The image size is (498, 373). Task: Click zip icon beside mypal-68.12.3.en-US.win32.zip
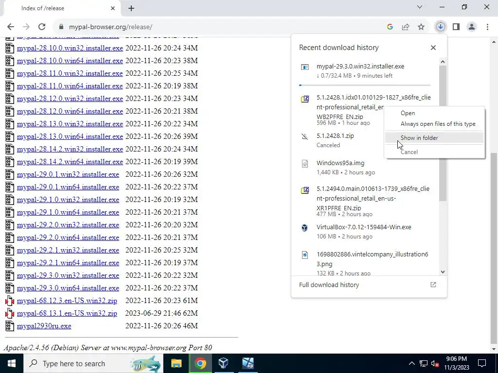click(10, 301)
